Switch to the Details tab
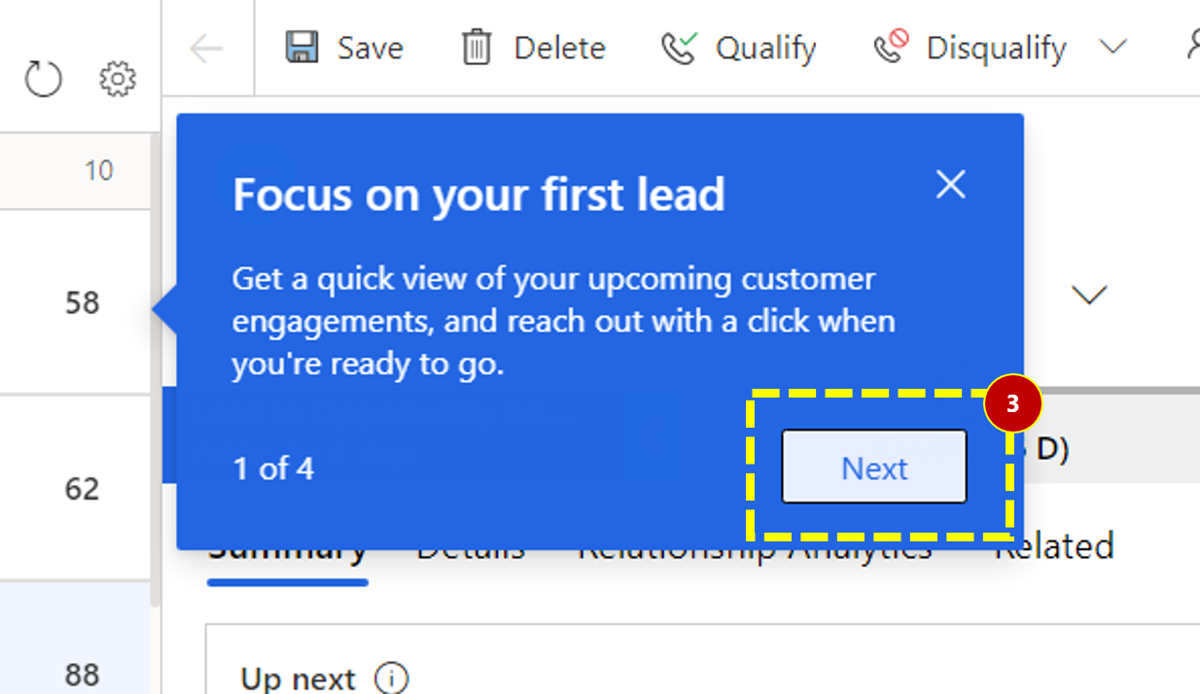The width and height of the screenshot is (1200, 694). click(x=470, y=546)
